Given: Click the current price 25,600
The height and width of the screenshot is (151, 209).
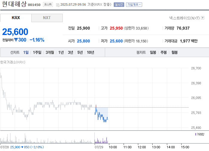Looking at the screenshot, I should point(15,32).
